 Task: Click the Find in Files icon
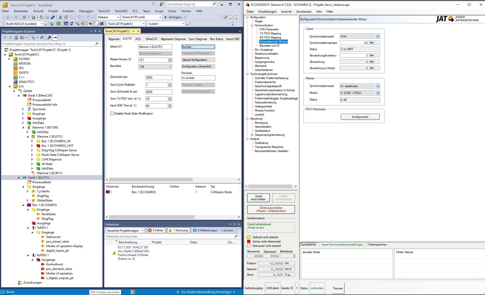pos(226,17)
